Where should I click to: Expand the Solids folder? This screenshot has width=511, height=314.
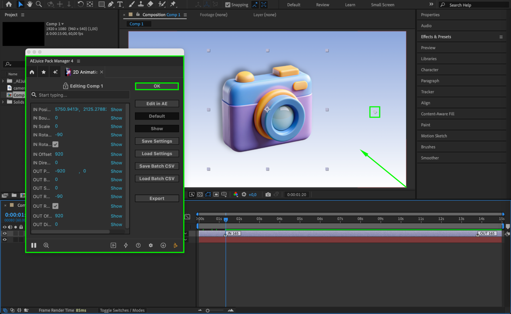click(x=3, y=102)
